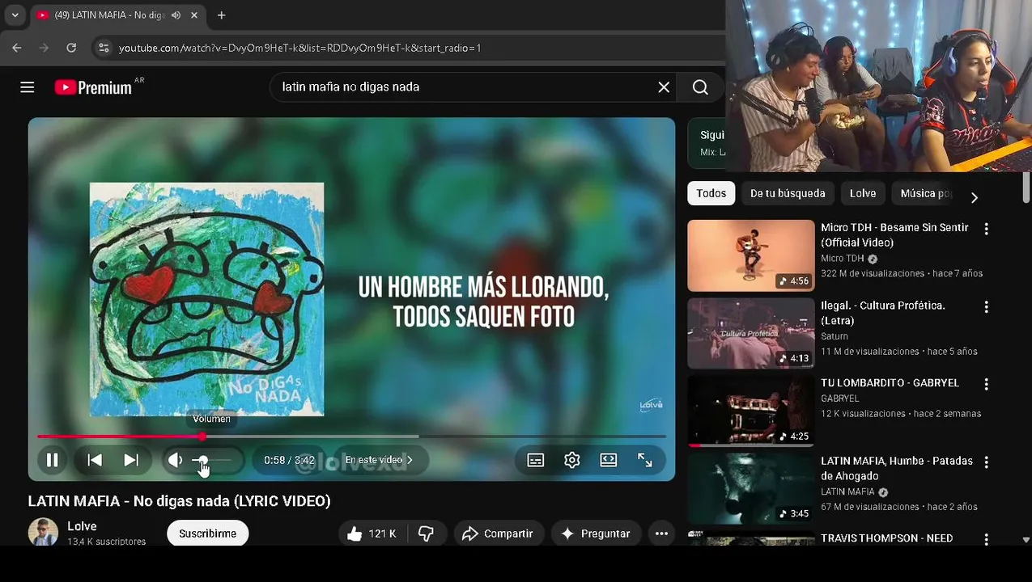Click the browser address bar URL
The image size is (1032, 582).
(300, 48)
